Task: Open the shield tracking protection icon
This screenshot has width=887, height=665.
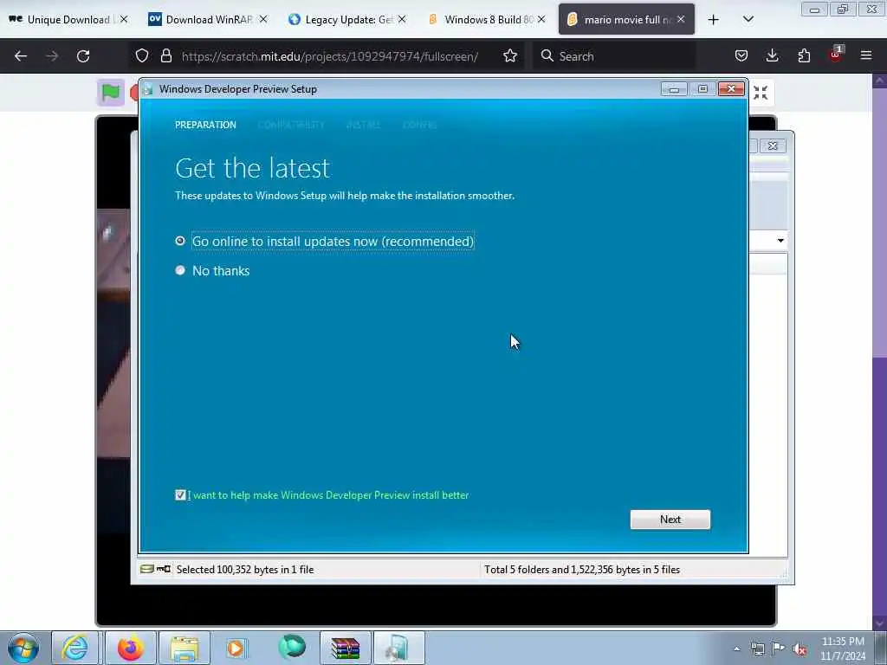Action: click(x=142, y=55)
